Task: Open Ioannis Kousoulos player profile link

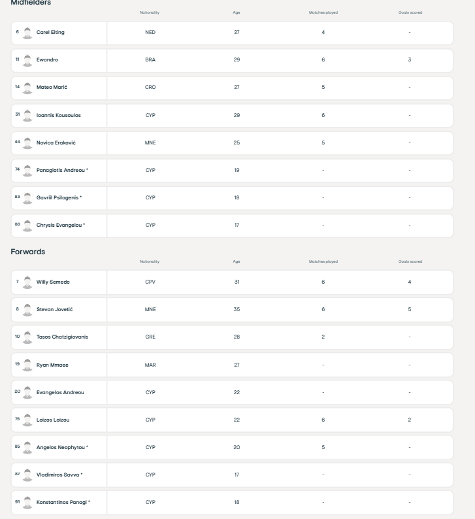Action: tap(59, 116)
